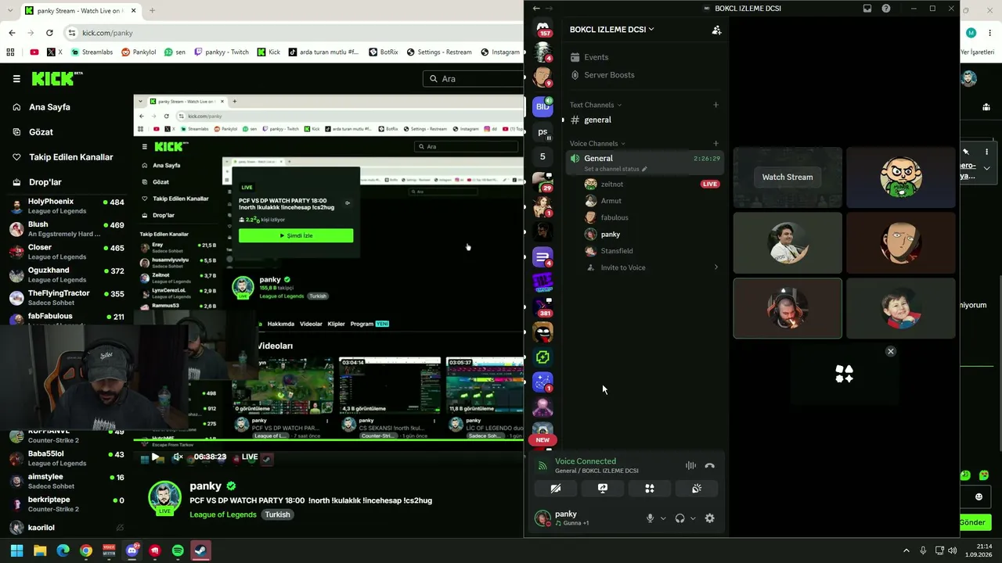Viewport: 1002px width, 563px height.
Task: Select the panky Stream Chrome tab
Action: pos(78,11)
